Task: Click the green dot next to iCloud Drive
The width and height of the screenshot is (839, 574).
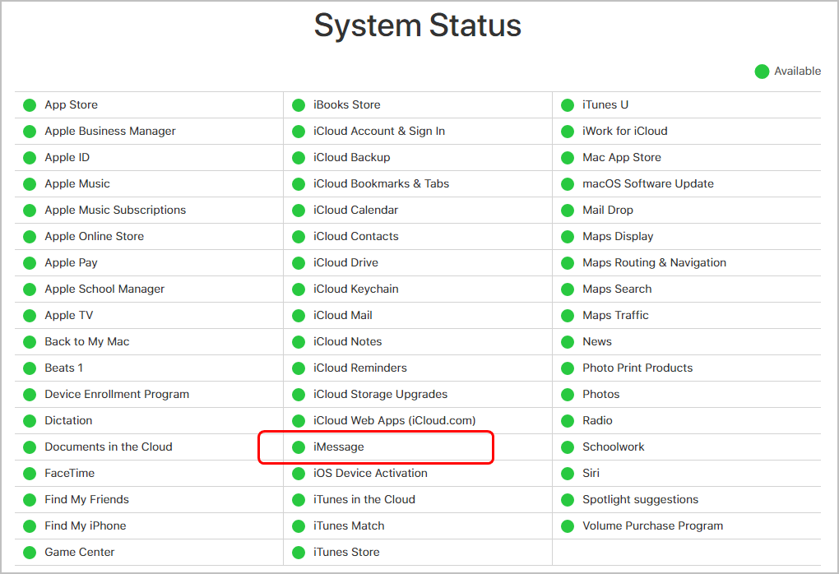Action: point(299,262)
